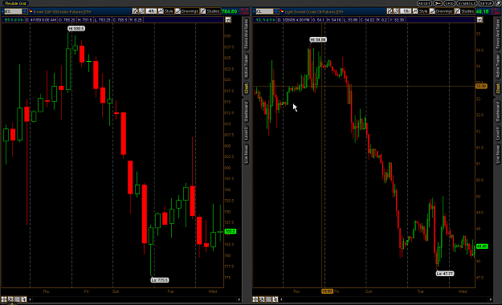Click second bottom-left tool icon under ES chart
The width and height of the screenshot is (502, 305).
(10, 299)
